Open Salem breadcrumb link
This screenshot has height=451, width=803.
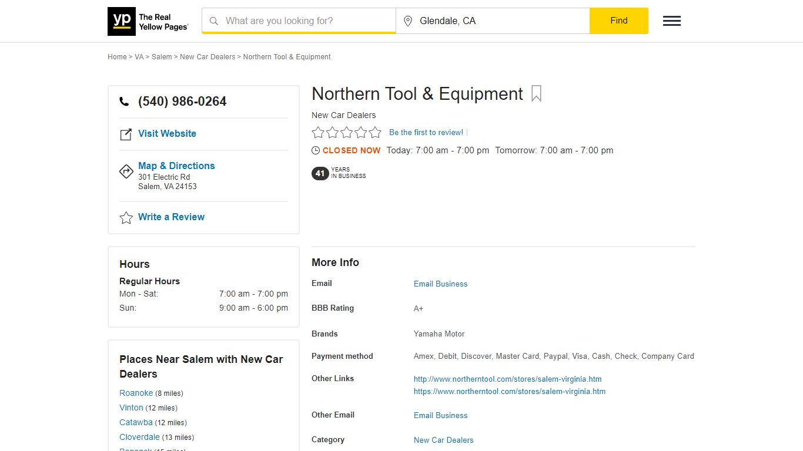coord(162,57)
